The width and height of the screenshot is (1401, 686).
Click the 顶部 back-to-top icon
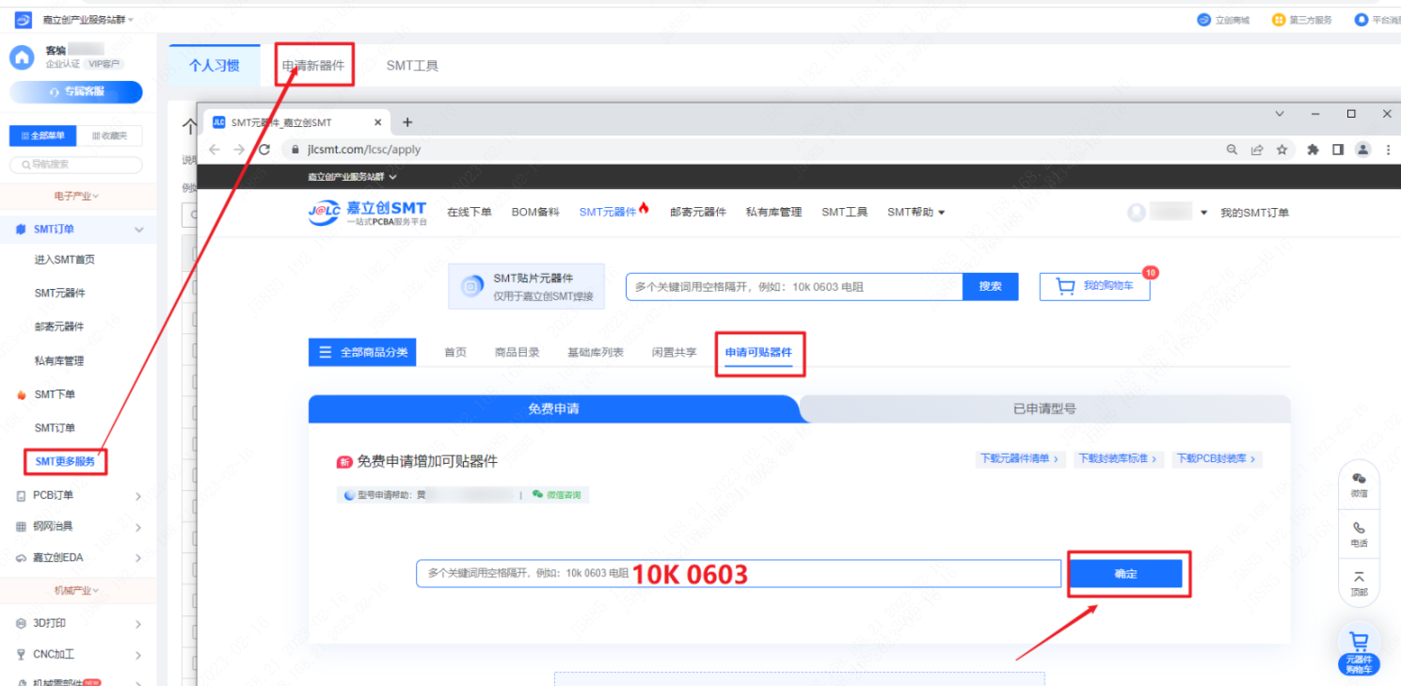(x=1359, y=582)
